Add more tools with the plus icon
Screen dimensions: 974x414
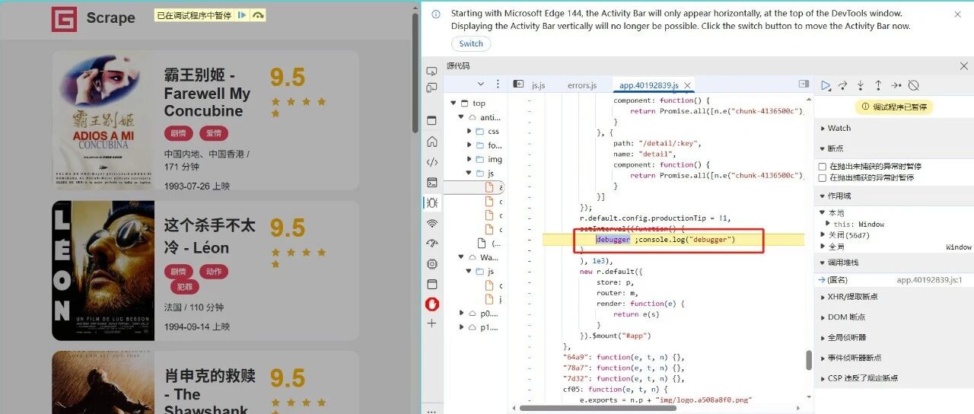(431, 323)
